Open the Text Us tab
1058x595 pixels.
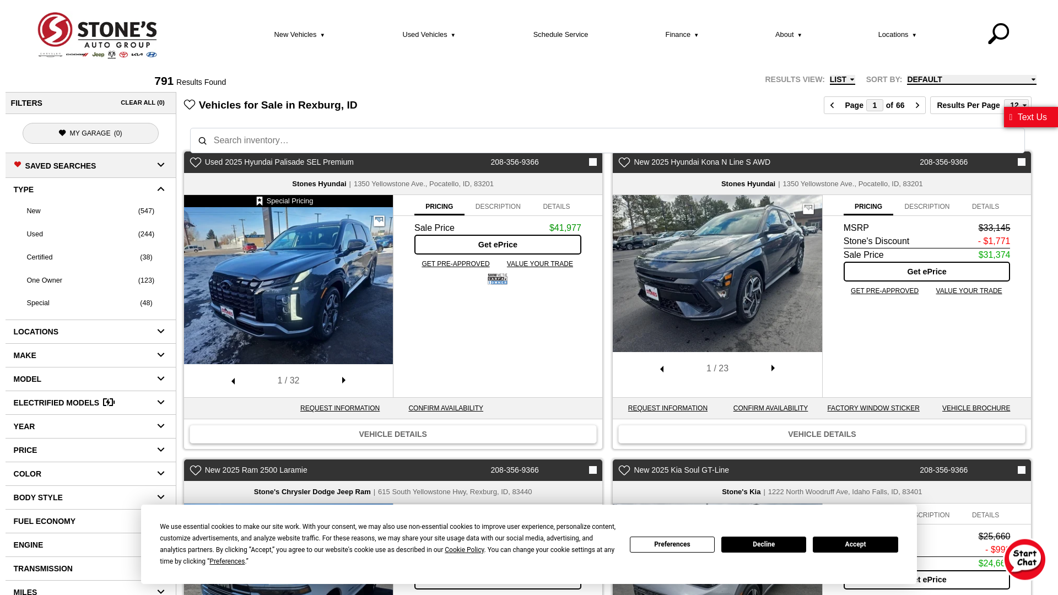pos(1031,117)
